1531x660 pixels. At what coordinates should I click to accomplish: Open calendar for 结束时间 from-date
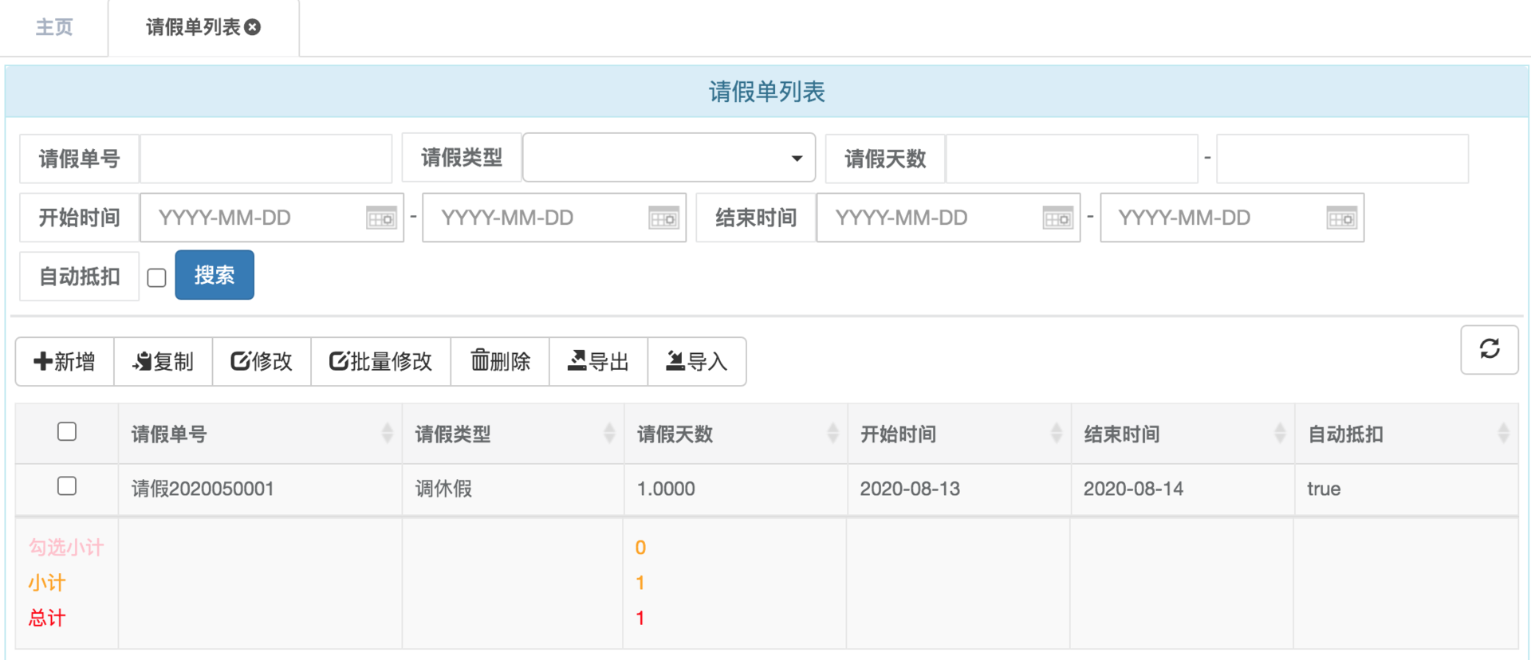(1057, 218)
